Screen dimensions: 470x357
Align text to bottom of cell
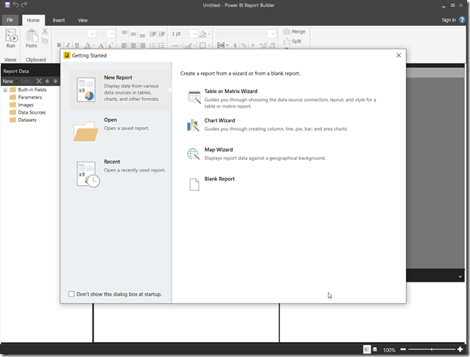142,34
